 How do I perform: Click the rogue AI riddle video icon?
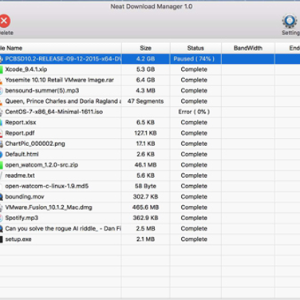click(2, 229)
